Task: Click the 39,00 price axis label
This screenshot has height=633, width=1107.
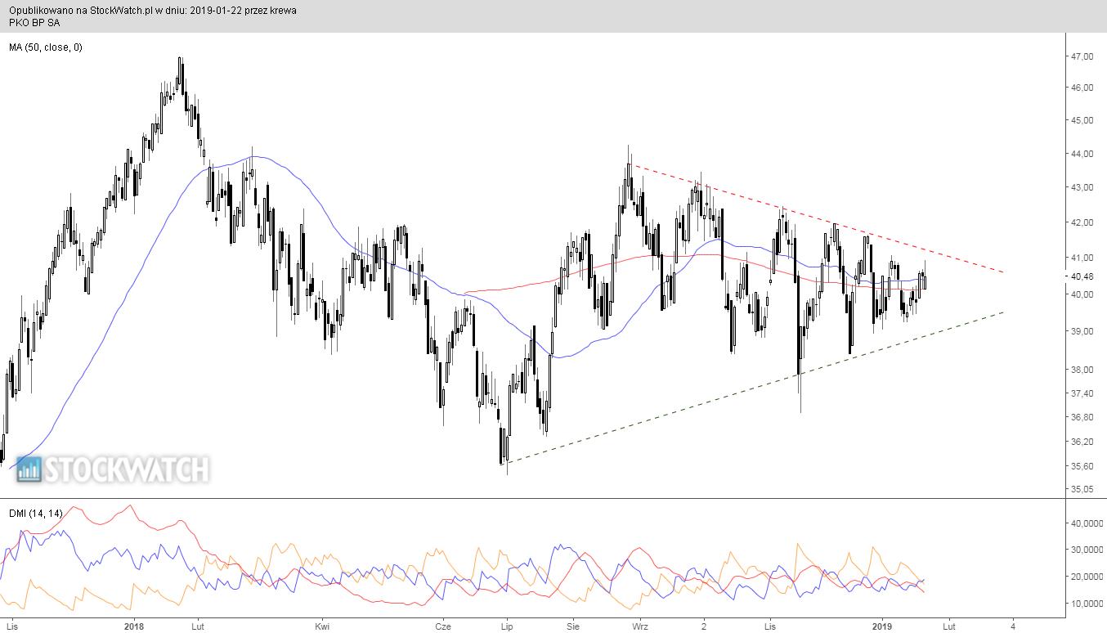Action: click(x=1082, y=331)
